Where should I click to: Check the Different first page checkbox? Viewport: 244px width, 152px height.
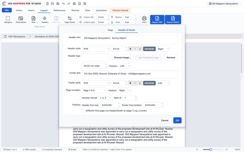click(83, 111)
